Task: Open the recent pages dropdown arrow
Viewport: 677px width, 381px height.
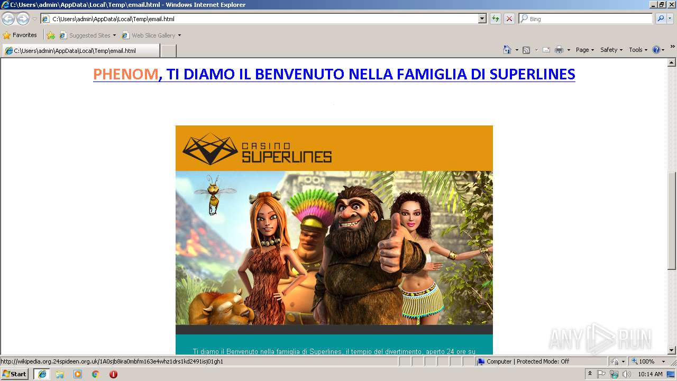Action: click(34, 19)
